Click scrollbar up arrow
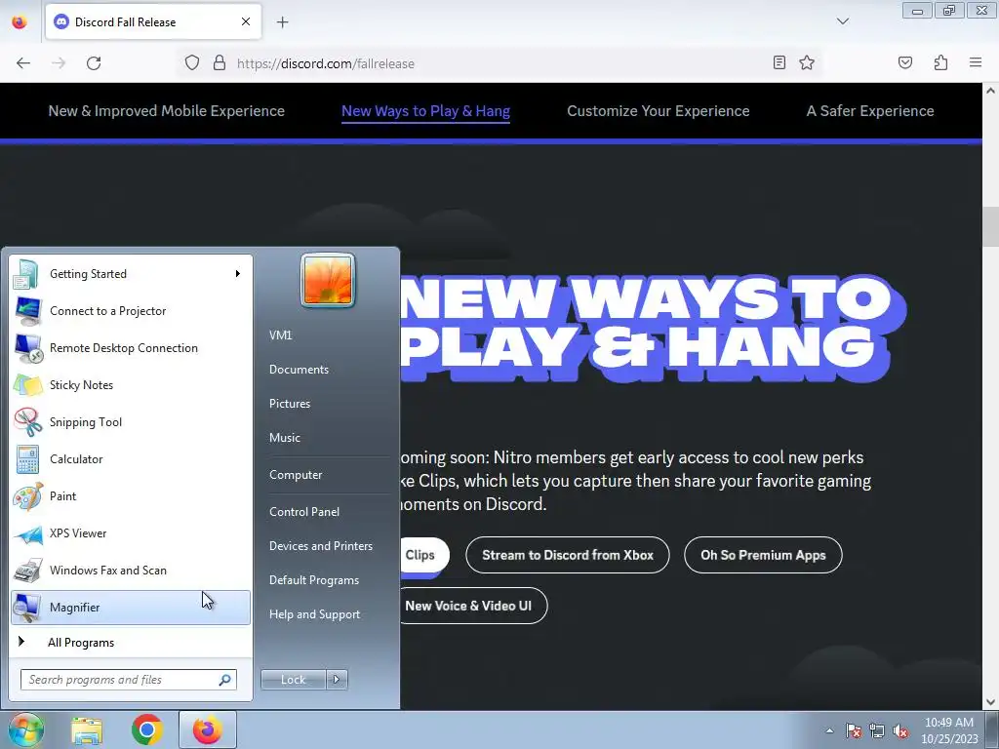999x749 pixels. 990,91
